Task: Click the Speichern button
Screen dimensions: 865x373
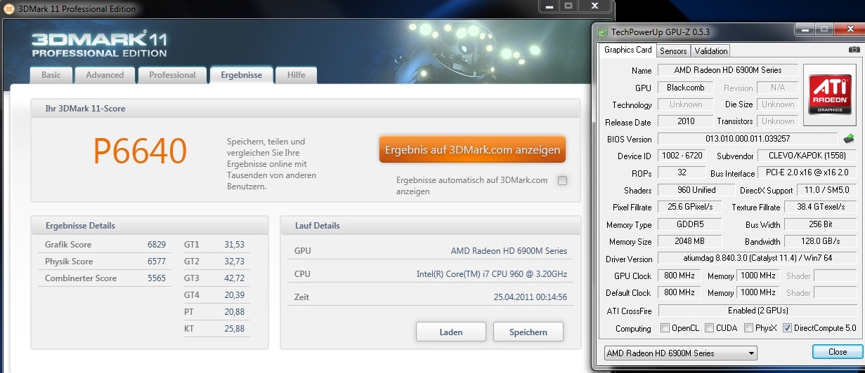Action: click(x=528, y=332)
